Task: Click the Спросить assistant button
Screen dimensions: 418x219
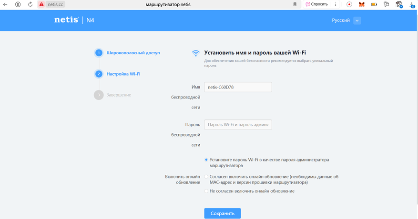Action: point(316,4)
